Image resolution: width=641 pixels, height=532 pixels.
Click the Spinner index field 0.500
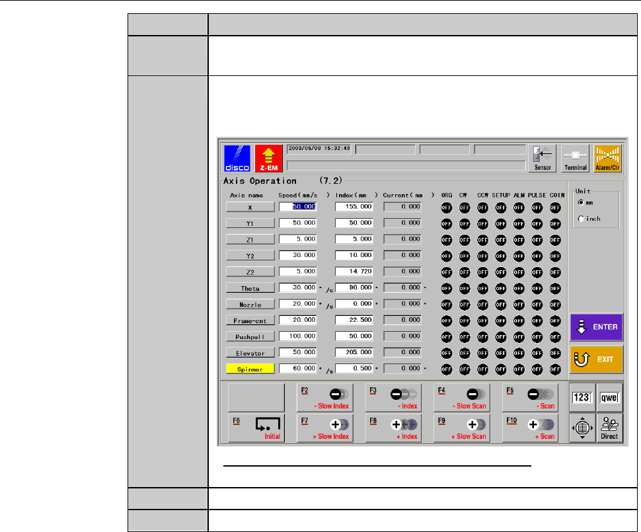(354, 368)
